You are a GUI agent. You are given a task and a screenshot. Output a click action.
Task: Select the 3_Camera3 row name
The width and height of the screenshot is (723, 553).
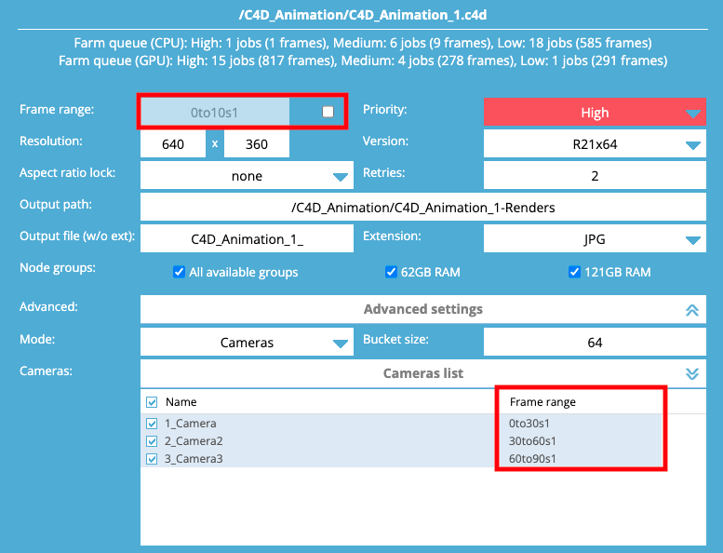tap(194, 458)
